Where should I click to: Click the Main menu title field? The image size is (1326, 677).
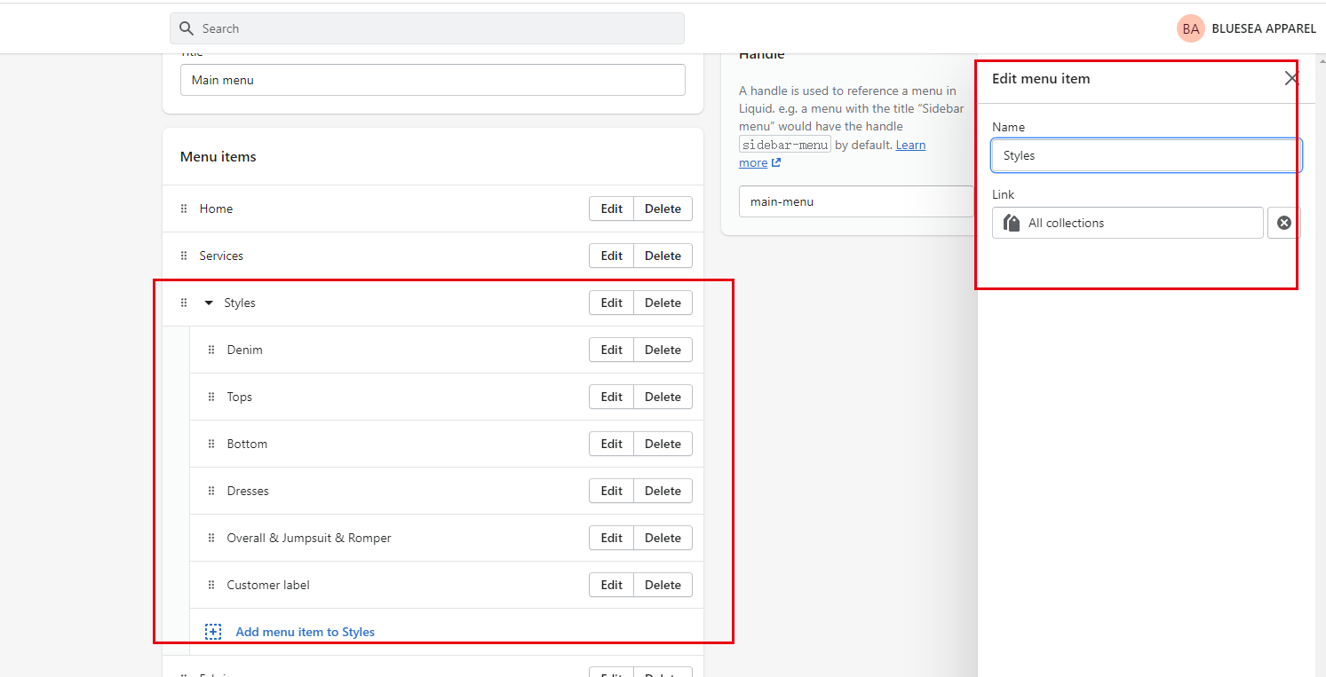(x=433, y=80)
